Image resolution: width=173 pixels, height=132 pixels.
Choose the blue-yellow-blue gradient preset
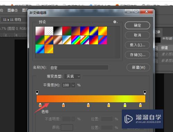tap(94, 31)
